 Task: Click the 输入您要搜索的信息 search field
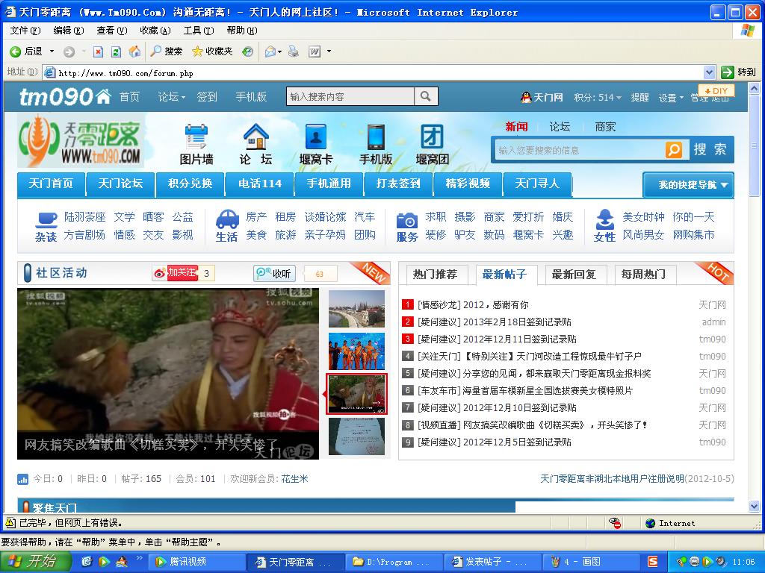(x=579, y=150)
